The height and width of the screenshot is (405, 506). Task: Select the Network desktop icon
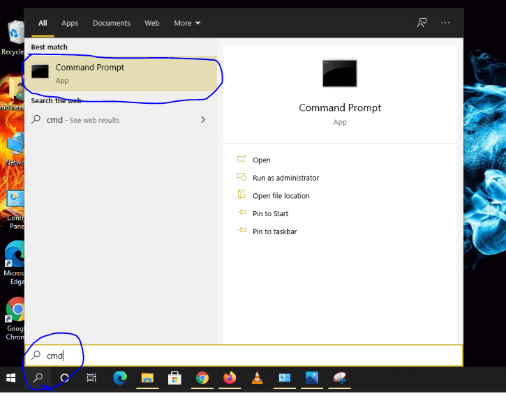point(13,150)
